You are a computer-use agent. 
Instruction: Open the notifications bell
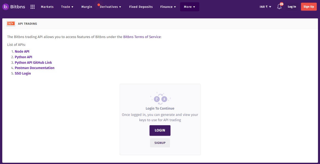279,7
